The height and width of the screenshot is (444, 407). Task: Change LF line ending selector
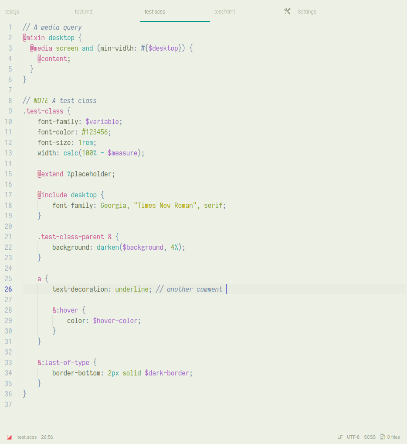[x=340, y=437]
